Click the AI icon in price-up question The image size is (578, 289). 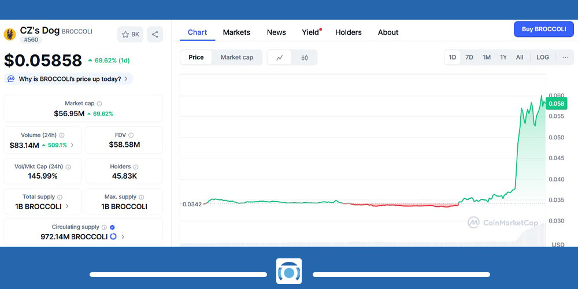(11, 79)
